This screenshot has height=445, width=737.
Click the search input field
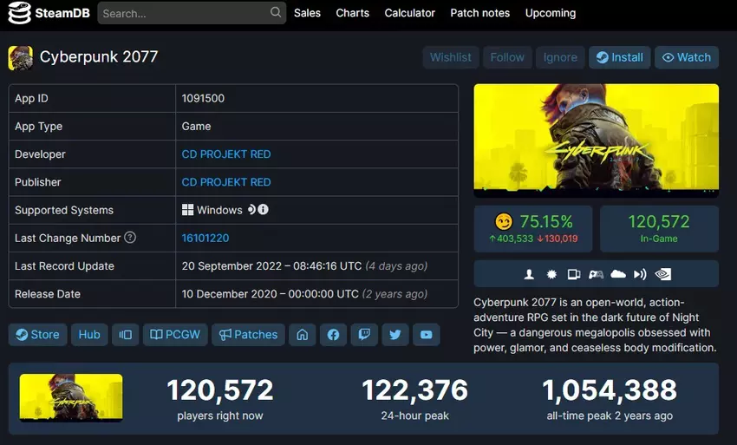coord(182,13)
